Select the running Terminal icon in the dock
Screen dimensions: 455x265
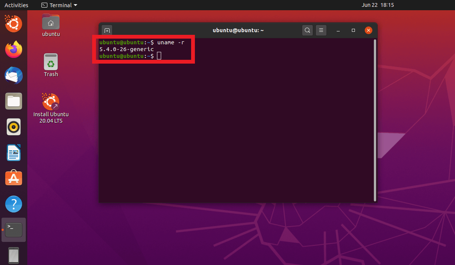coord(14,229)
